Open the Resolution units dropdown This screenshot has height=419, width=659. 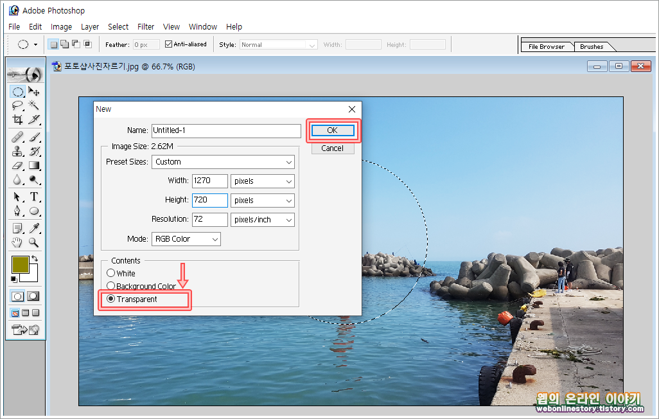(x=263, y=220)
